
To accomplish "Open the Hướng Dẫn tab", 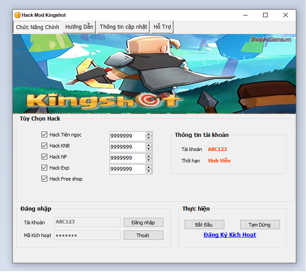I will click(x=79, y=27).
